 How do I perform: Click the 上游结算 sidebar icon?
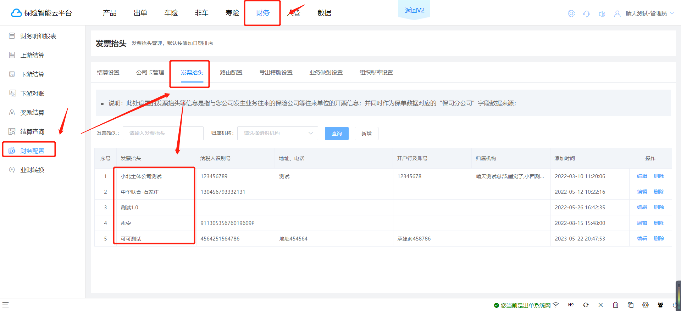click(x=12, y=55)
